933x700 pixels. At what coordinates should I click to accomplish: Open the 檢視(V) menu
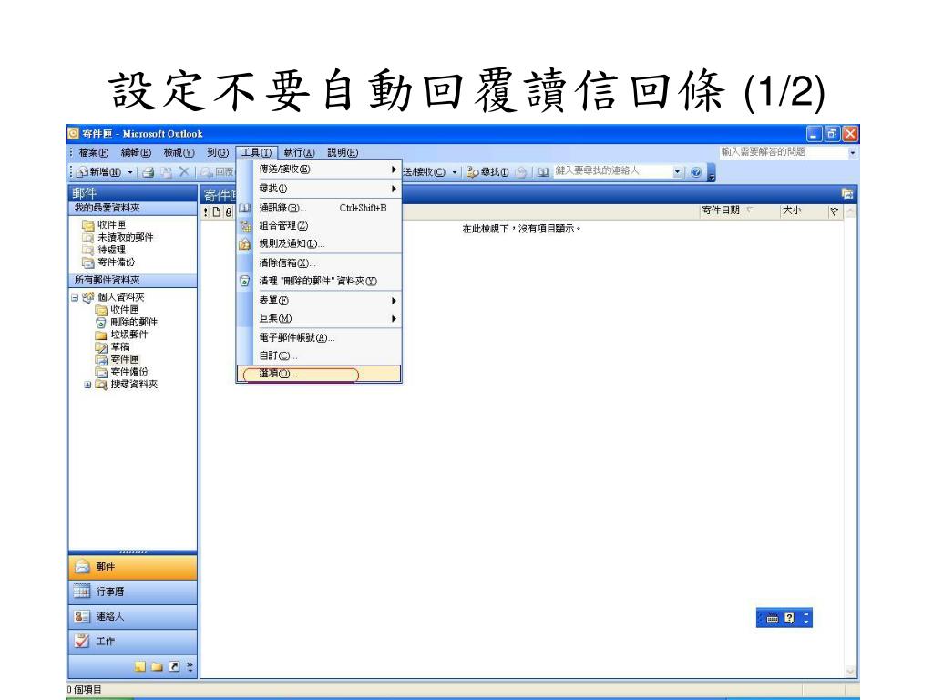[x=179, y=153]
